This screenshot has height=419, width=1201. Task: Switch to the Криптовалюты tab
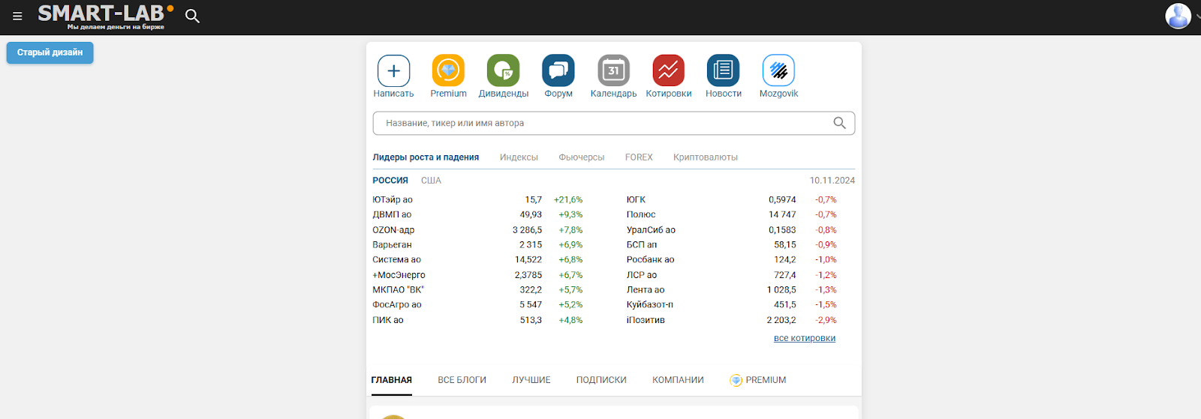pos(706,157)
